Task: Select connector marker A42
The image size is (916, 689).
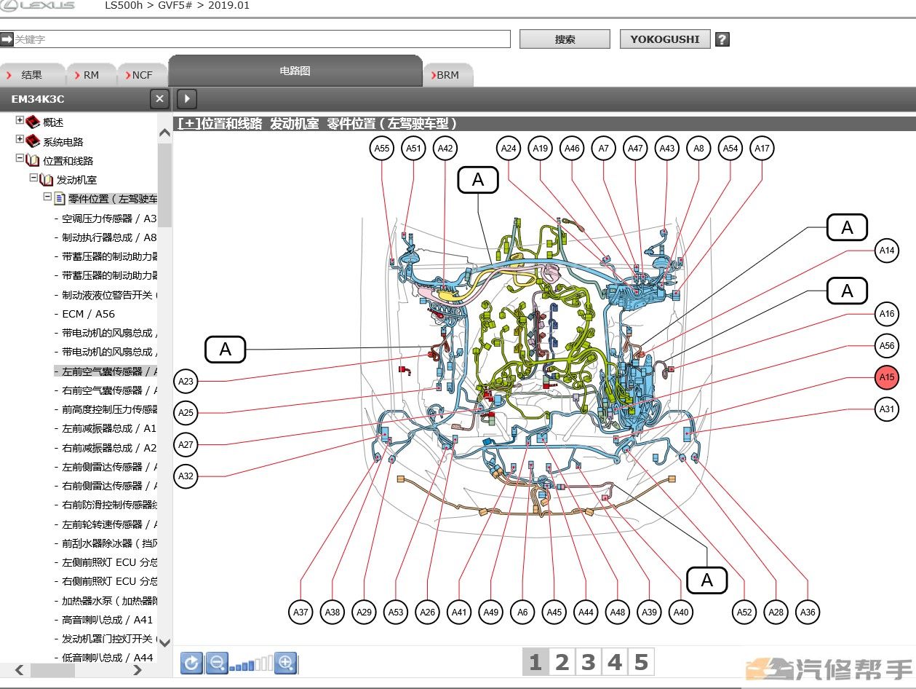Action: [445, 149]
